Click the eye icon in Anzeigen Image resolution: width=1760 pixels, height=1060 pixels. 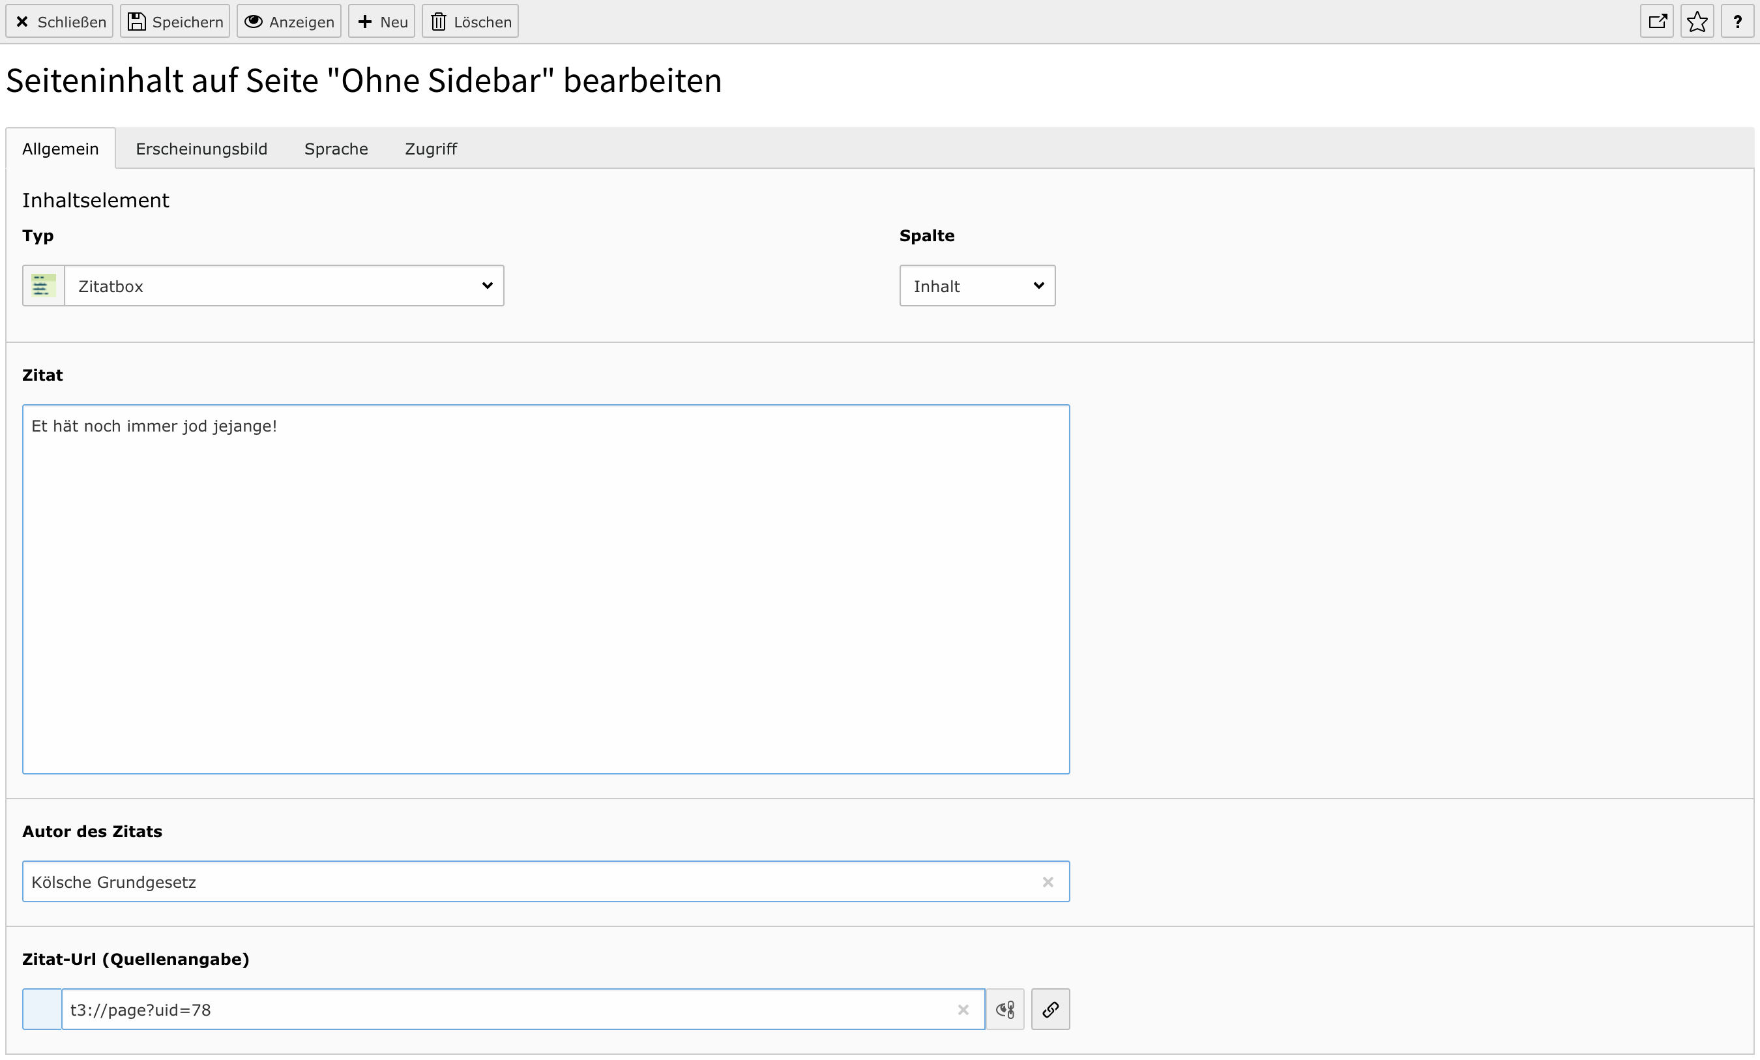(x=254, y=22)
